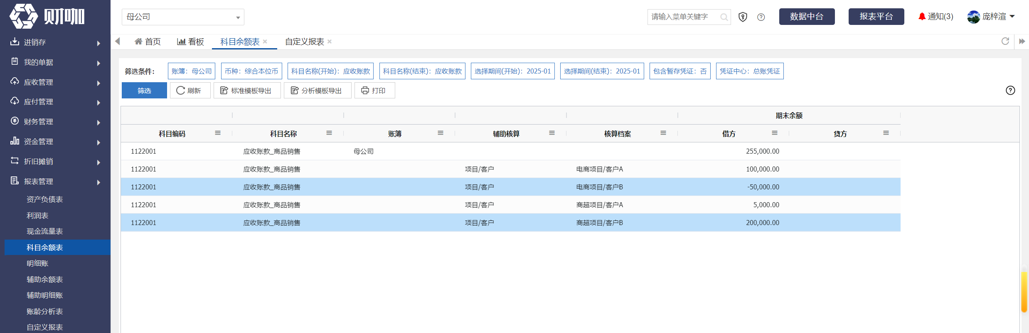Viewport: 1029px width, 333px height.
Task: Click the menu keyword search field
Action: [684, 17]
